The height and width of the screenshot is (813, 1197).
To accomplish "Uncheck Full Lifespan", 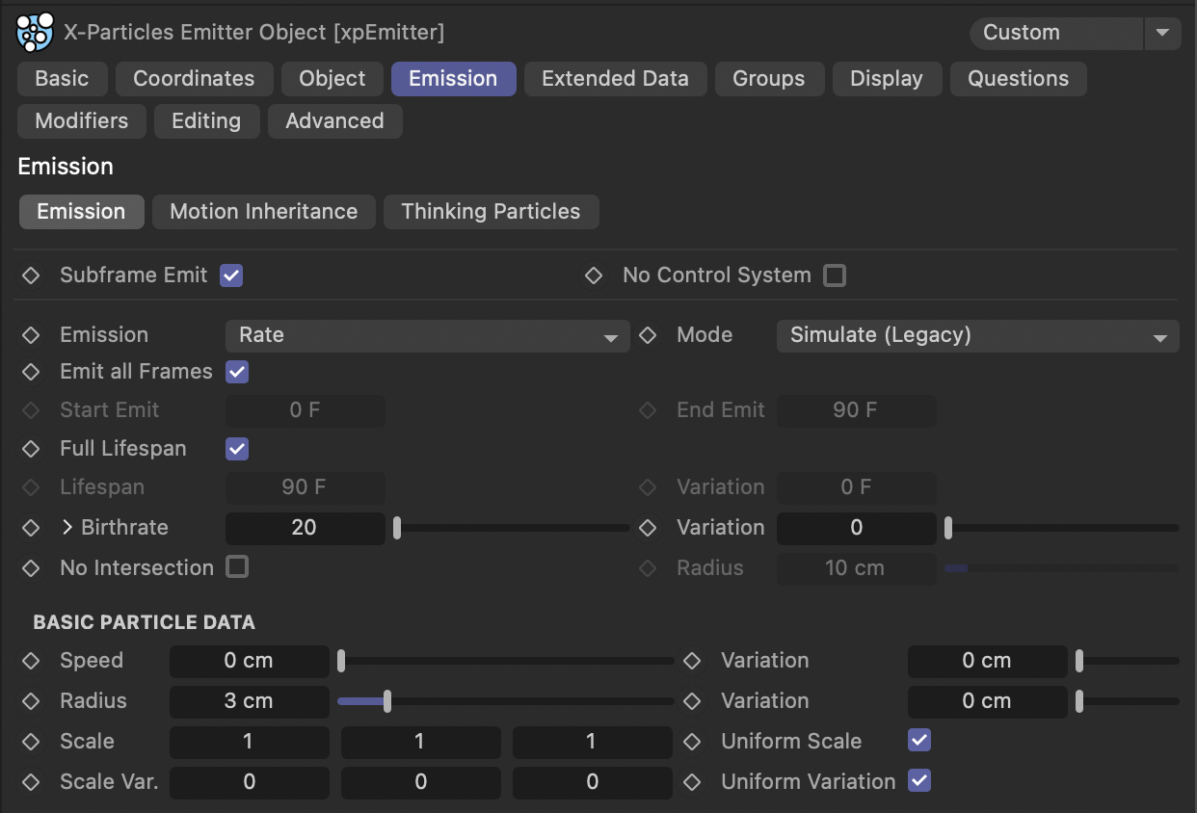I will click(237, 449).
